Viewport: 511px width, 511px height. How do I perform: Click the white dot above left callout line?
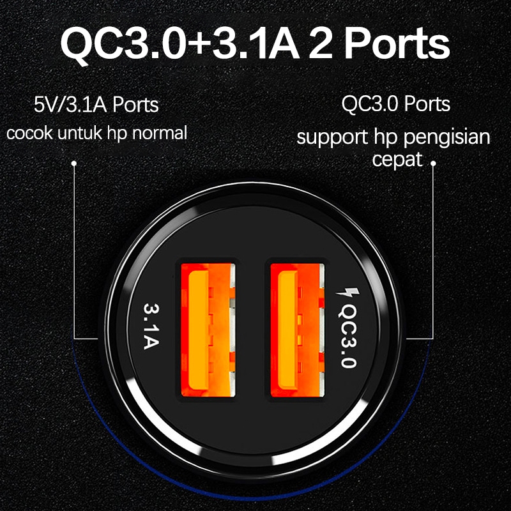[74, 163]
